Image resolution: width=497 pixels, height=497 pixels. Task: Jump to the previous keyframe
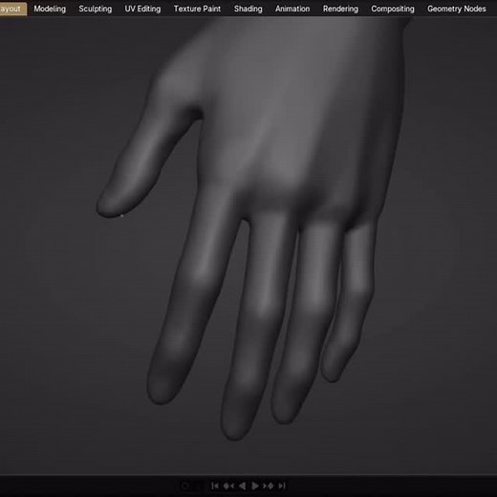click(228, 486)
